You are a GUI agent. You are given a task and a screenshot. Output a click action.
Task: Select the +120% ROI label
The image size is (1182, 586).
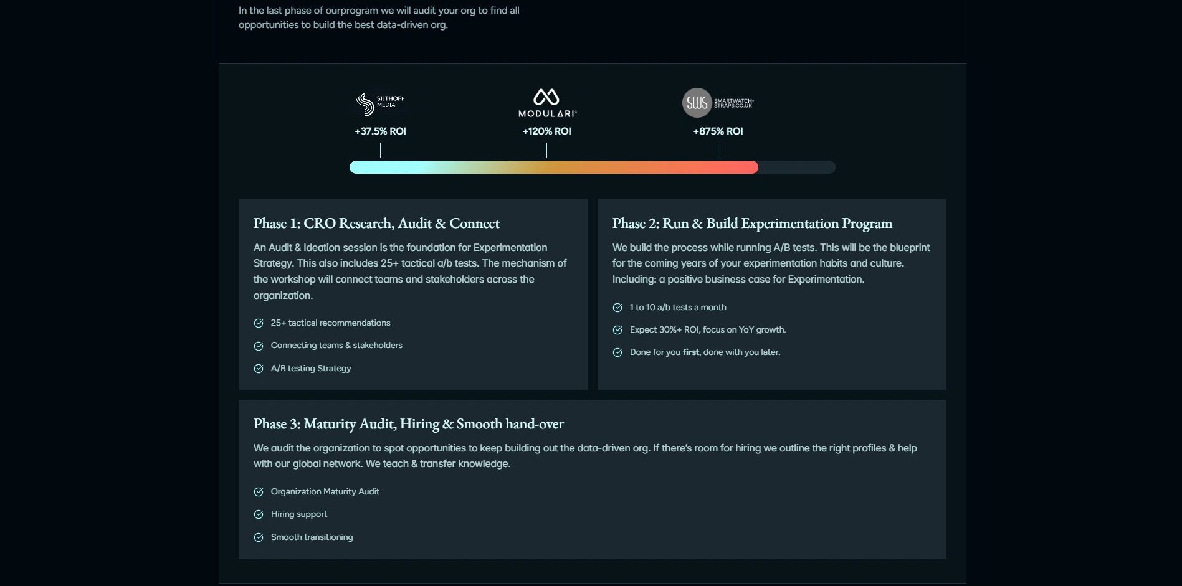pyautogui.click(x=546, y=131)
